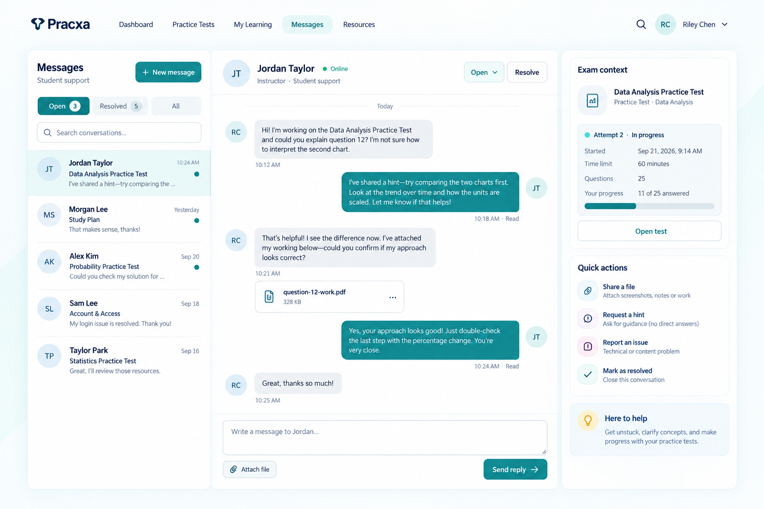Open the Sam Lee Account & Access conversation
The width and height of the screenshot is (764, 509).
119,313
